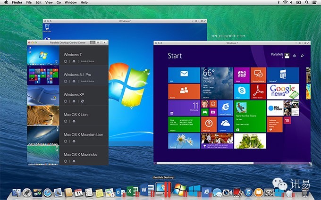The height and width of the screenshot is (200, 321).
Task: Select the Windows 7 thumbnail in Control Center
Action: [43, 55]
